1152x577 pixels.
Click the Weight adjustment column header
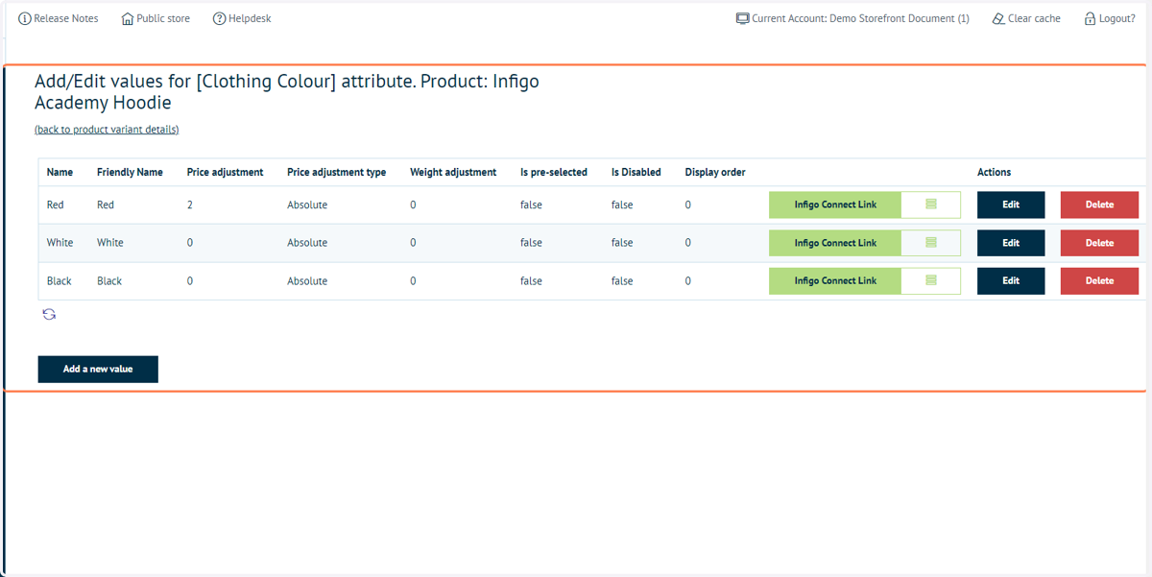[453, 172]
